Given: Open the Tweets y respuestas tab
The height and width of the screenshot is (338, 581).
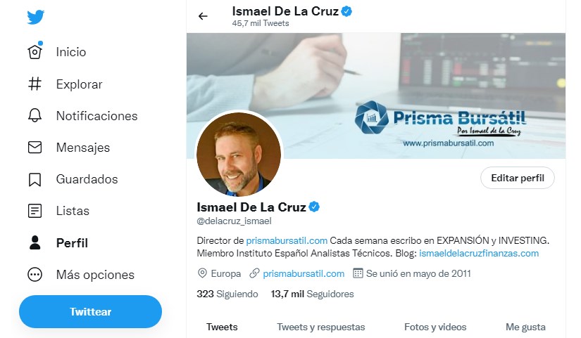Looking at the screenshot, I should (x=321, y=327).
